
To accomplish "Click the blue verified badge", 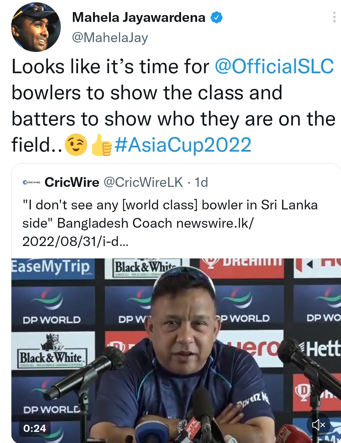I will point(216,17).
